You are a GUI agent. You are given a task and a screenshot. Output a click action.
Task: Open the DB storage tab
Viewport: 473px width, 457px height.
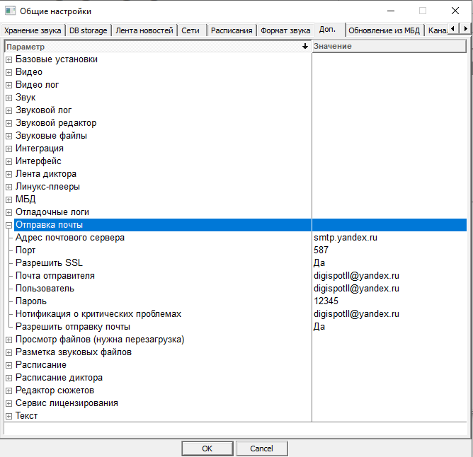88,30
